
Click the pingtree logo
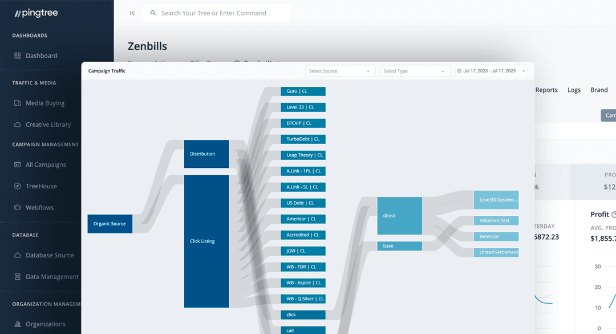click(x=37, y=13)
